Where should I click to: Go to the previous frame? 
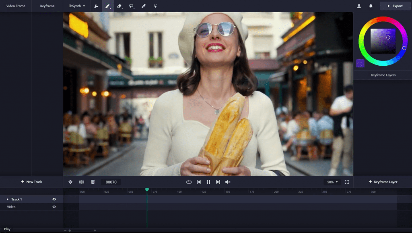click(x=199, y=182)
